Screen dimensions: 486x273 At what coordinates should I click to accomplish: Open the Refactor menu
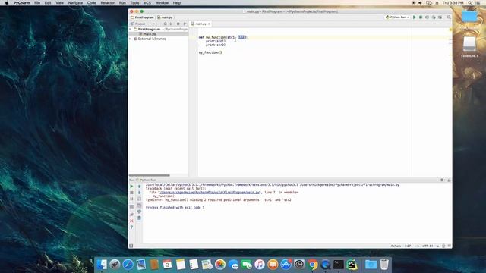pos(108,3)
